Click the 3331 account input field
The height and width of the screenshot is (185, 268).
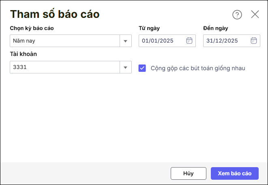(x=65, y=67)
